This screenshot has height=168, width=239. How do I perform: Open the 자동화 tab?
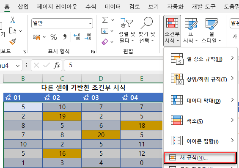175,7
